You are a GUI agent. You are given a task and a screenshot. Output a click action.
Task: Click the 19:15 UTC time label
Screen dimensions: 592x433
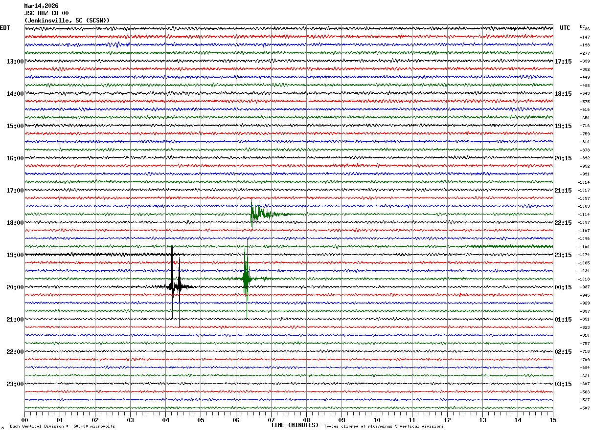pos(563,126)
